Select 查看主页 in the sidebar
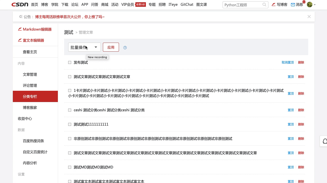The height and width of the screenshot is (183, 327). (x=30, y=52)
